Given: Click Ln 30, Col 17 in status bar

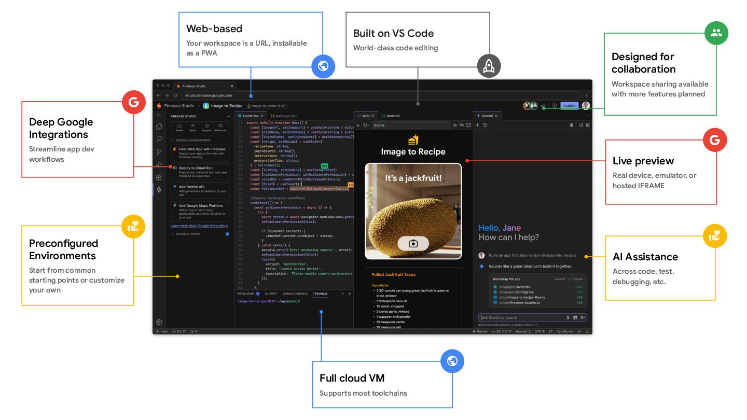Looking at the screenshot, I should pyautogui.click(x=501, y=331).
